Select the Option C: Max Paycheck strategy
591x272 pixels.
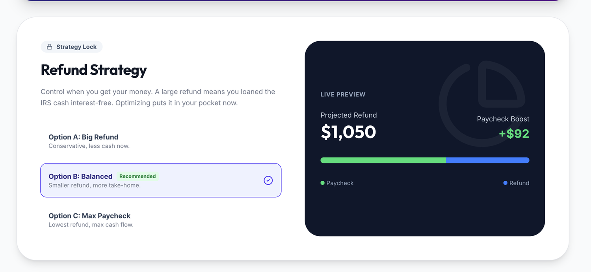pyautogui.click(x=89, y=215)
